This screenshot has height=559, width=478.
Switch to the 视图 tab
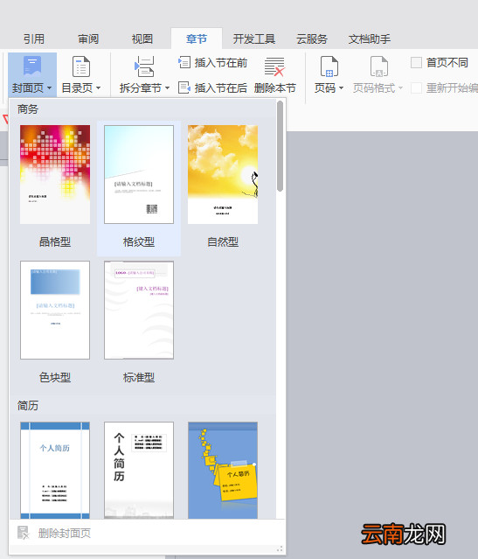142,38
